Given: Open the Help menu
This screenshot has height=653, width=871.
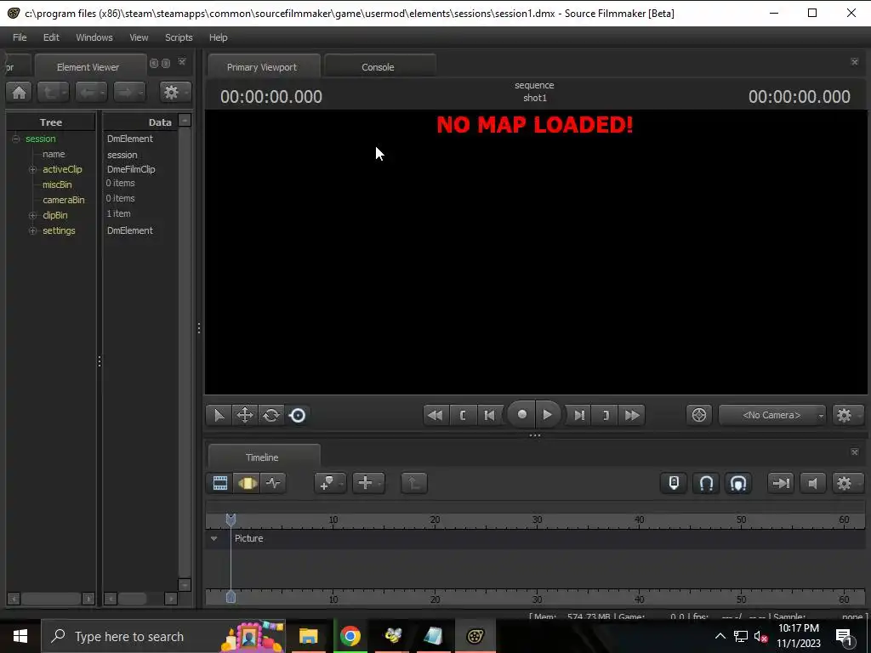Looking at the screenshot, I should pyautogui.click(x=219, y=37).
